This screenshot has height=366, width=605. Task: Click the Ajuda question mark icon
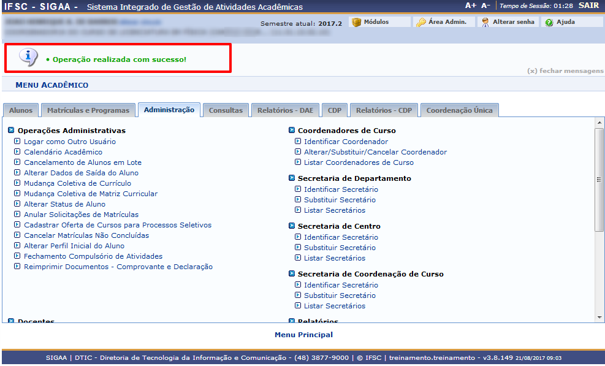click(549, 22)
